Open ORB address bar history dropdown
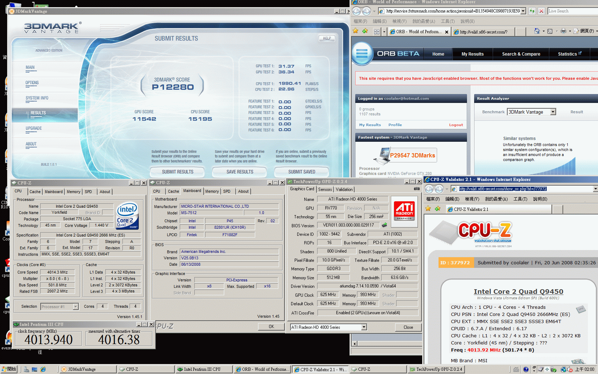The width and height of the screenshot is (598, 374). click(x=523, y=11)
